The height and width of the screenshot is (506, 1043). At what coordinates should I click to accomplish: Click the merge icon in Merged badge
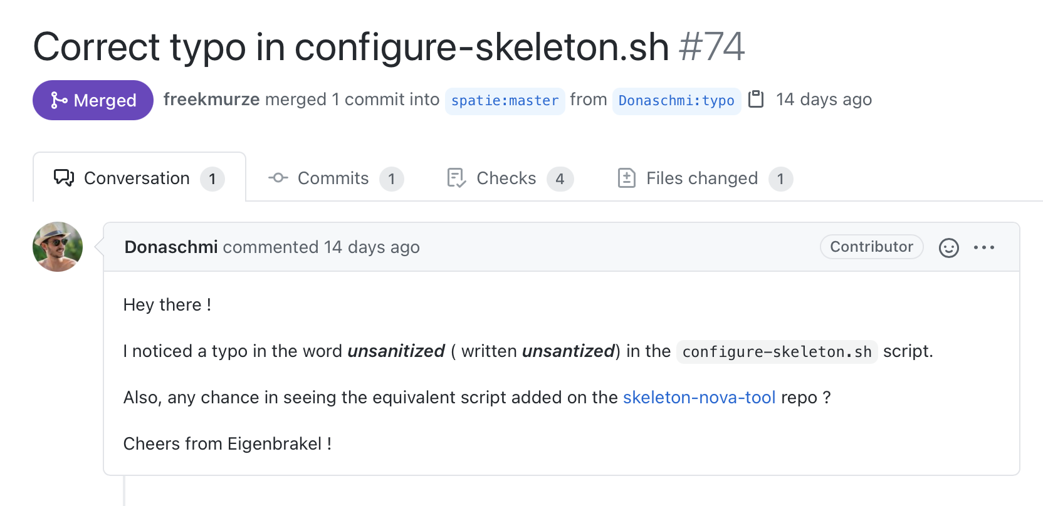59,100
